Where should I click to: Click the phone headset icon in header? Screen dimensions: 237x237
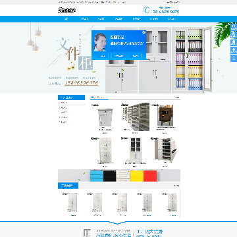pyautogui.click(x=146, y=10)
